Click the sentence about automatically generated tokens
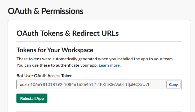The image size is (195, 112). (x=95, y=59)
